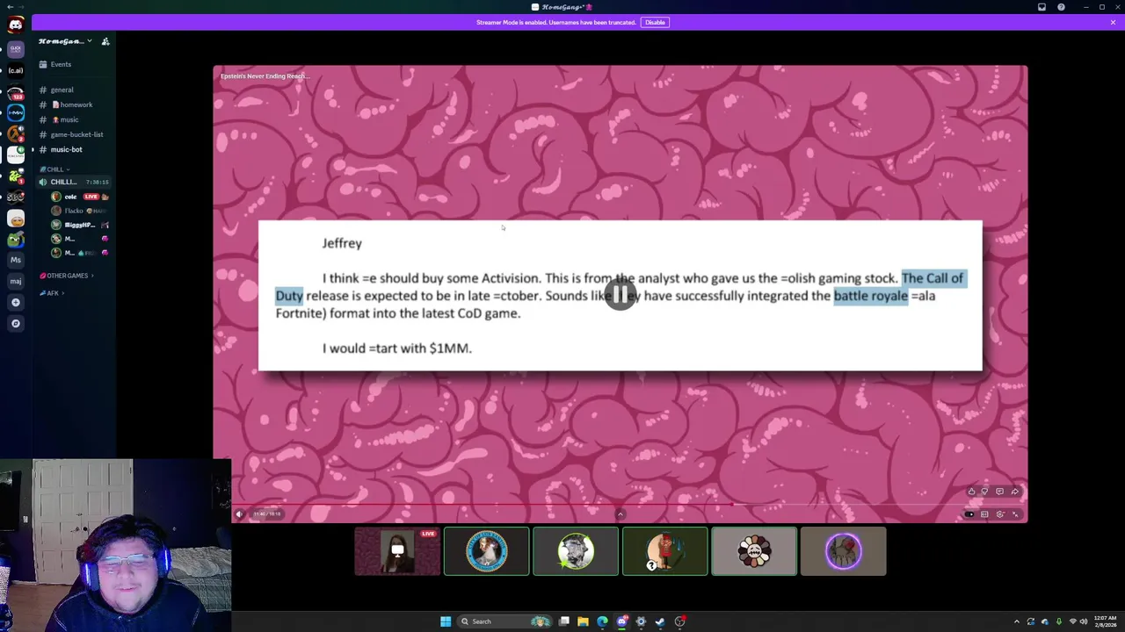
Task: Open Microsoft Edge from the taskbar
Action: (602, 621)
